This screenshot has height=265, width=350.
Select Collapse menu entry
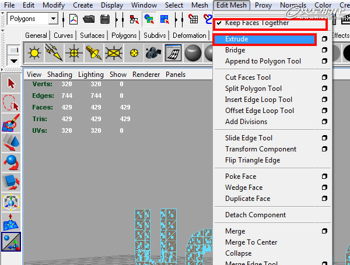coord(238,253)
